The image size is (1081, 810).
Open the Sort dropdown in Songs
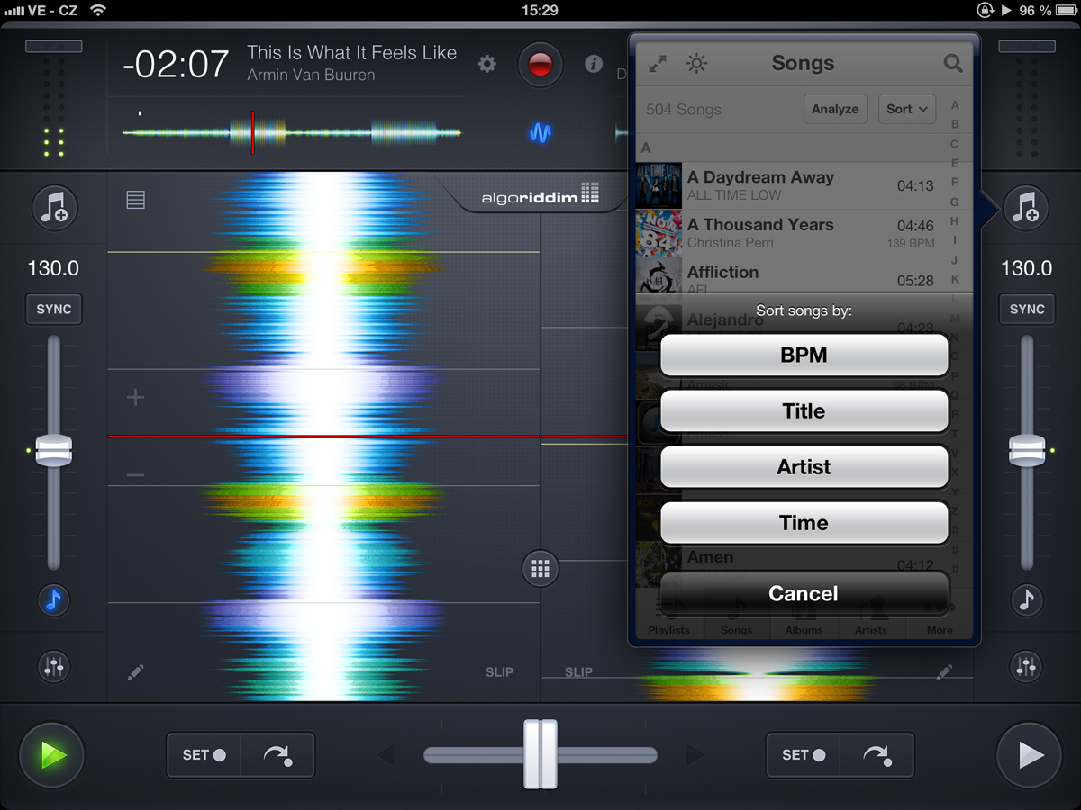[906, 109]
